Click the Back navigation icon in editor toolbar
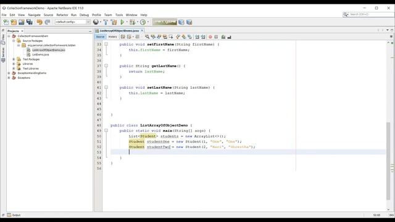 click(129, 37)
